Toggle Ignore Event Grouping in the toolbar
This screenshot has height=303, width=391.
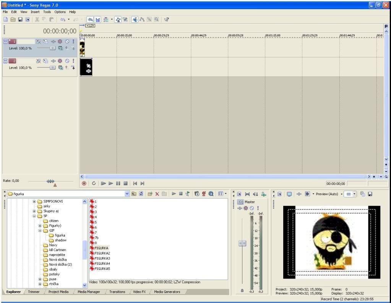coord(125,19)
